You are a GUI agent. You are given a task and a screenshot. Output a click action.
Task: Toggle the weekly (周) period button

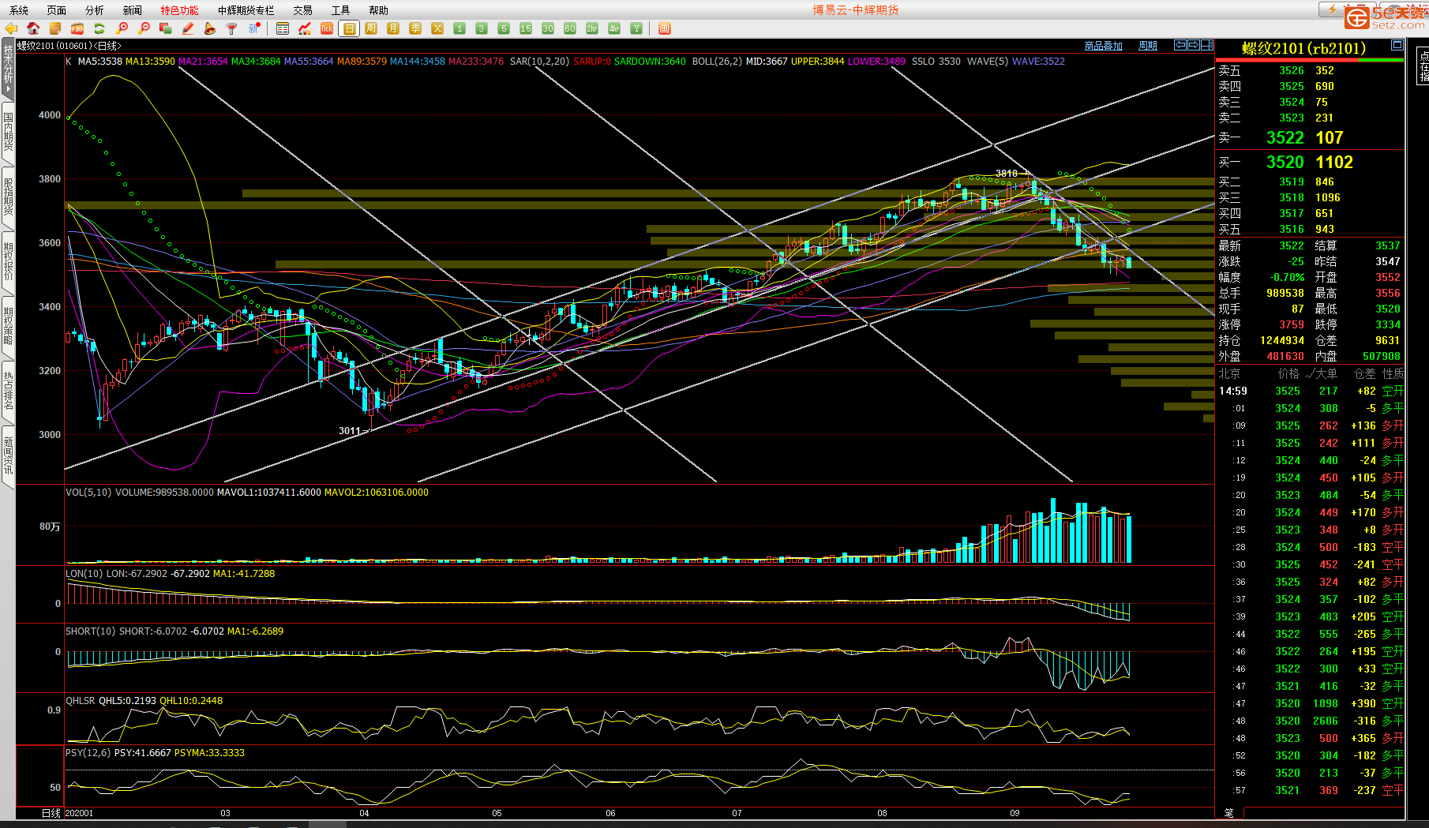coord(371,28)
